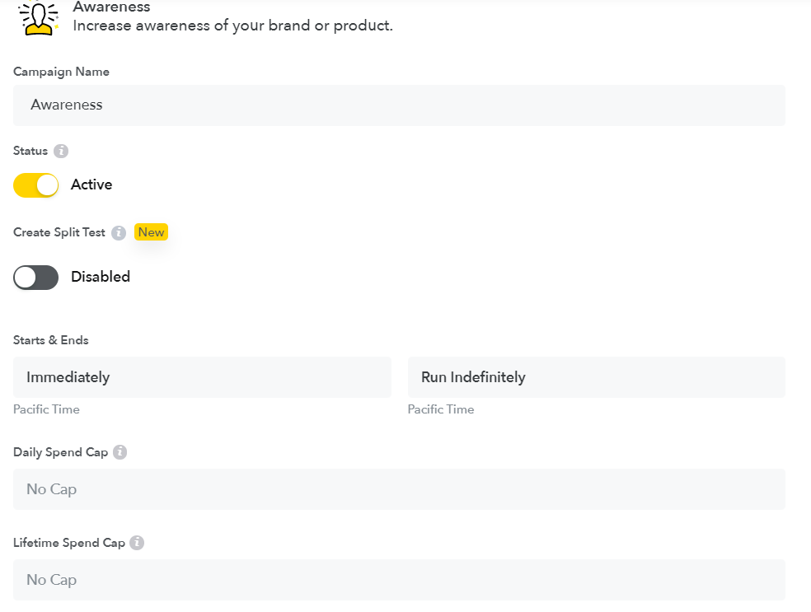This screenshot has width=811, height=612.
Task: Turn off the Active status toggle
Action: [36, 185]
